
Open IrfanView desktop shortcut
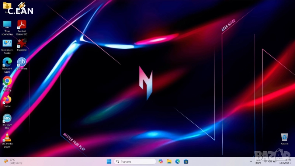[22, 44]
